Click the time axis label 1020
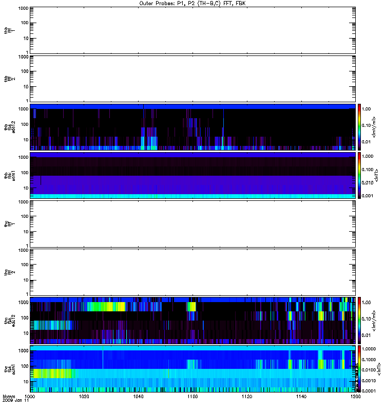385x411 pixels. [x=84, y=396]
